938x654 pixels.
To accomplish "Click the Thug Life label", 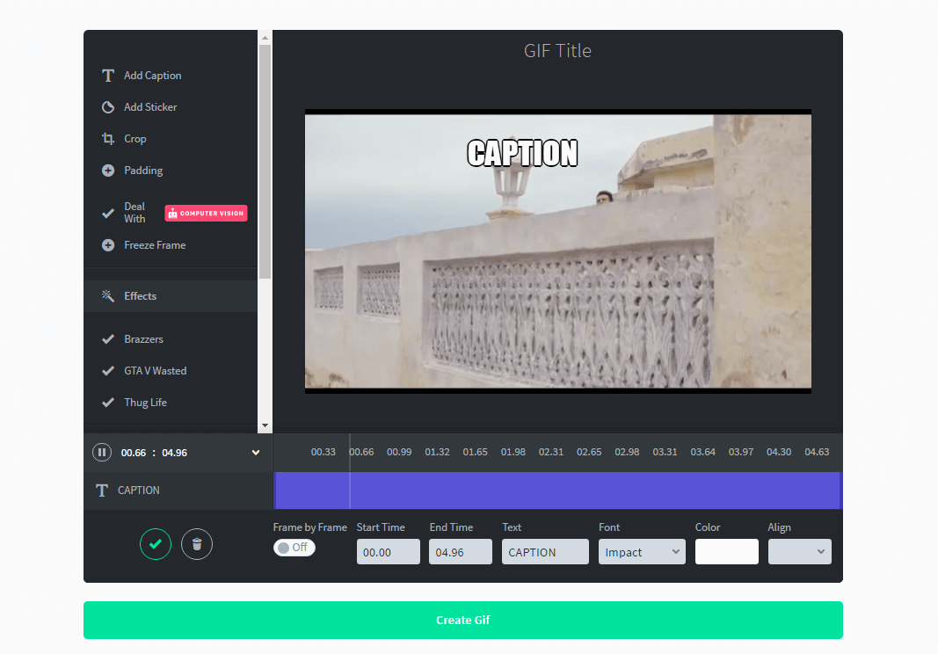I will coord(145,403).
